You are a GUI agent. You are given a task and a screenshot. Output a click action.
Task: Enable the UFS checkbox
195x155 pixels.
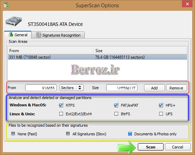161,114
